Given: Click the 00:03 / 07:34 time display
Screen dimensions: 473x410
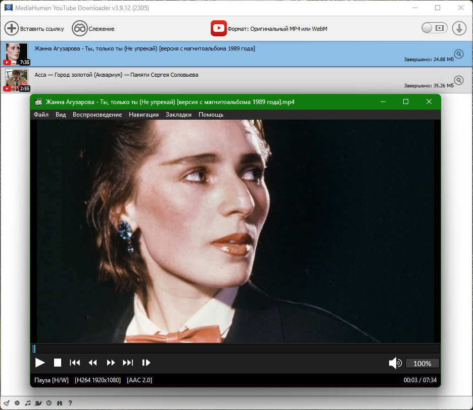Looking at the screenshot, I should point(420,380).
